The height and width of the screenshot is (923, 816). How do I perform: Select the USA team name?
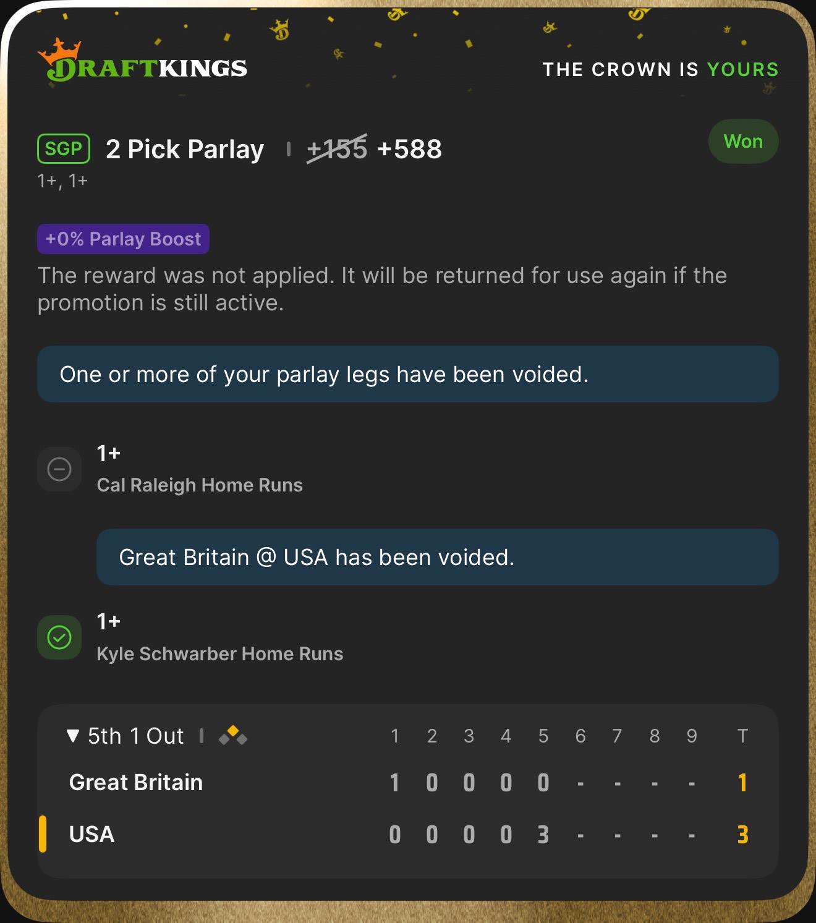click(91, 835)
